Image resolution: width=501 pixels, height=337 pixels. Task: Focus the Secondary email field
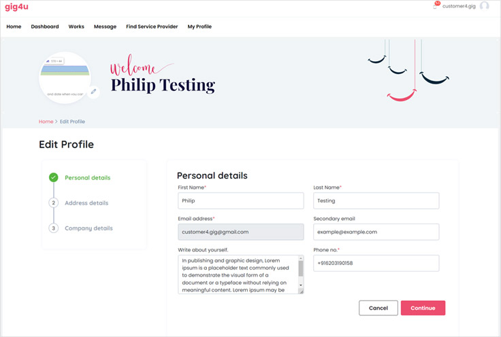pos(376,232)
